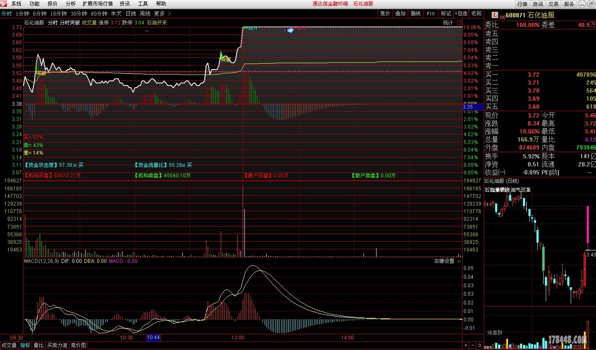Viewport: 596px width, 350px height.
Task: Select the 竞价图 bottom tab
Action: click(78, 345)
